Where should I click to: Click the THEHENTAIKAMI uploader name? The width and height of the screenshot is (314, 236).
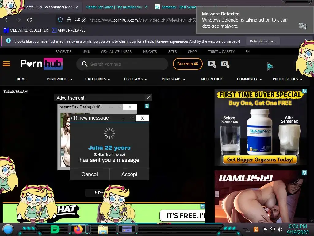[15, 92]
